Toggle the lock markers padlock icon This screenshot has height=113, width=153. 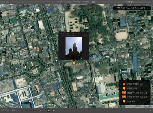coord(49,110)
